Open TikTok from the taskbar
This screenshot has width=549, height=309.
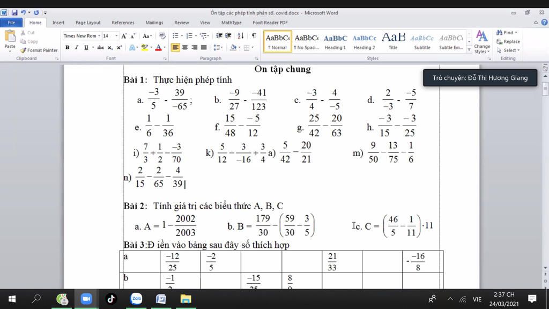coord(111,299)
